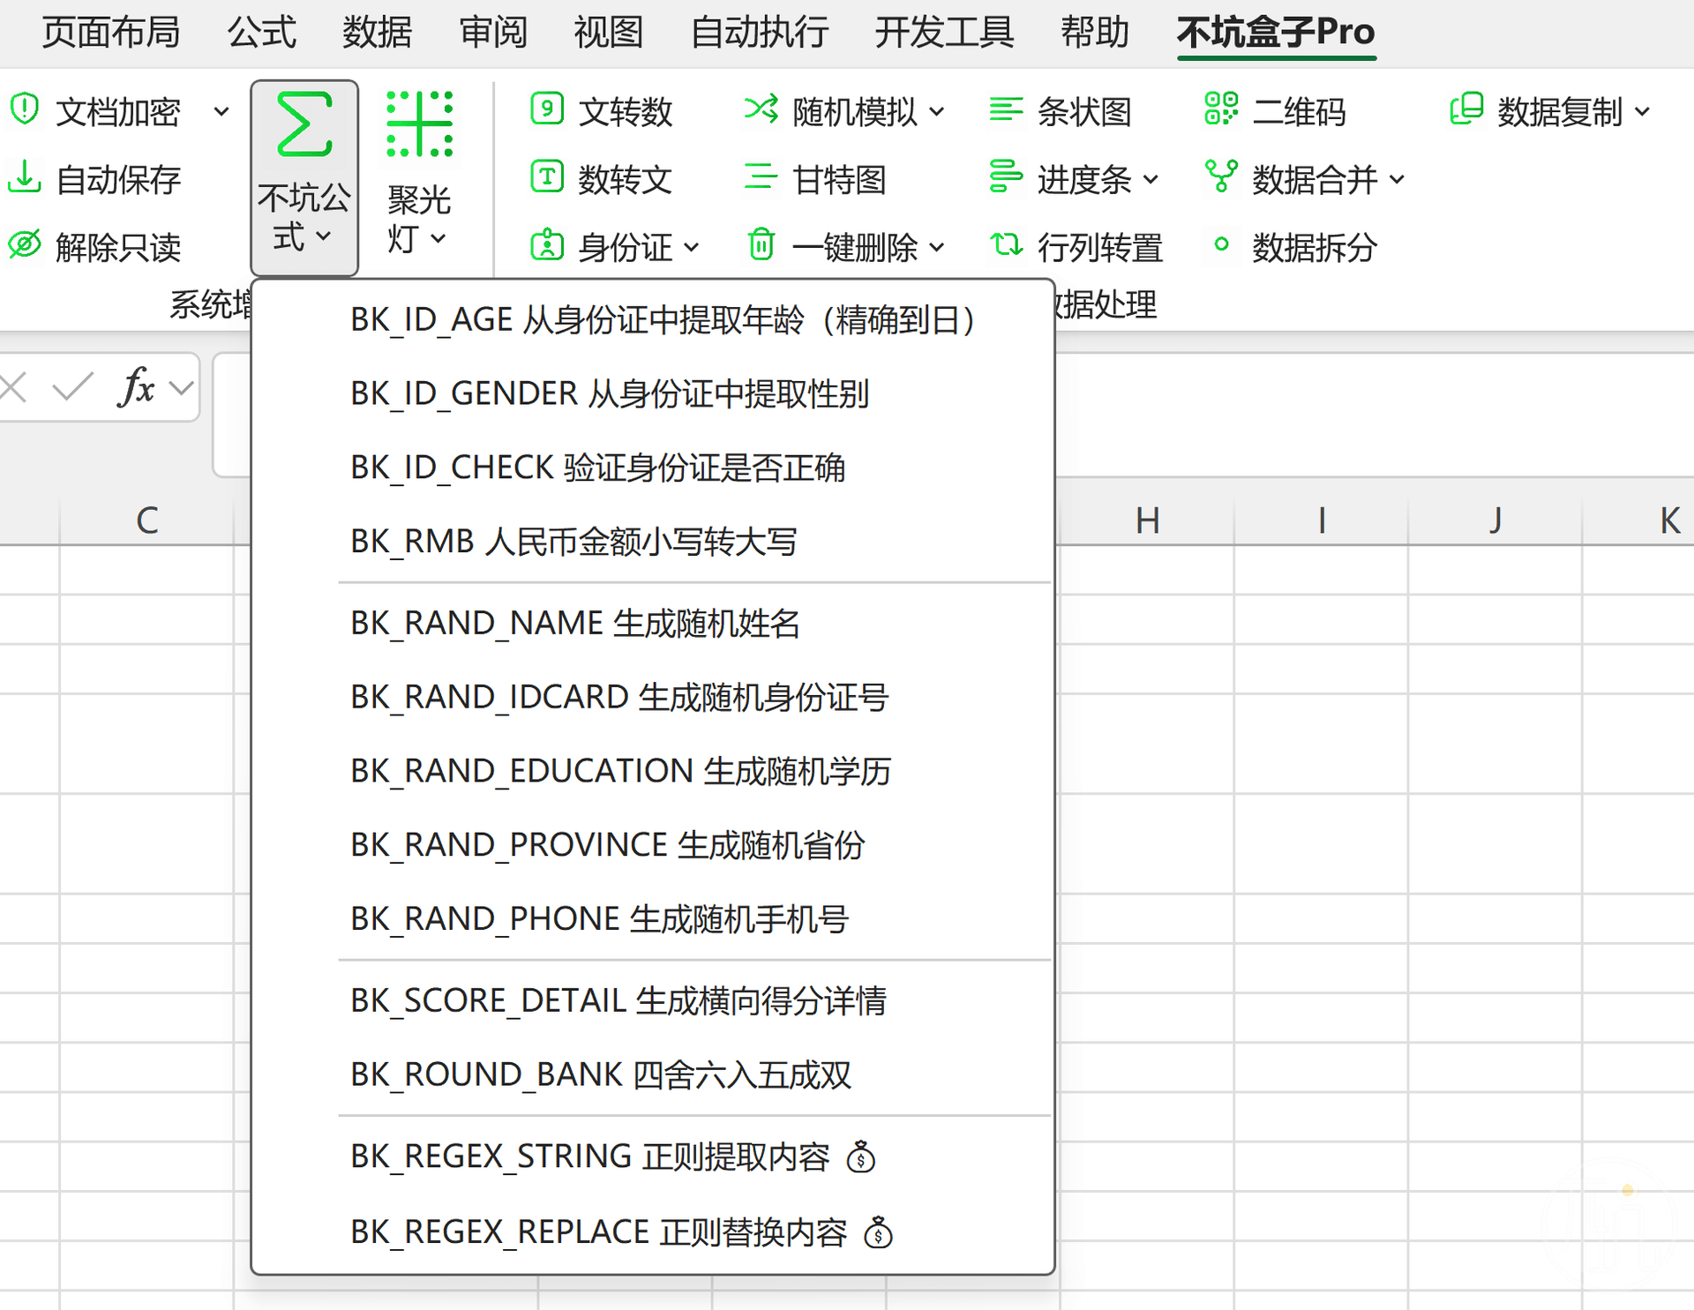Click the 进度条 progress icon
This screenshot has height=1310, width=1694.
coord(1006,177)
